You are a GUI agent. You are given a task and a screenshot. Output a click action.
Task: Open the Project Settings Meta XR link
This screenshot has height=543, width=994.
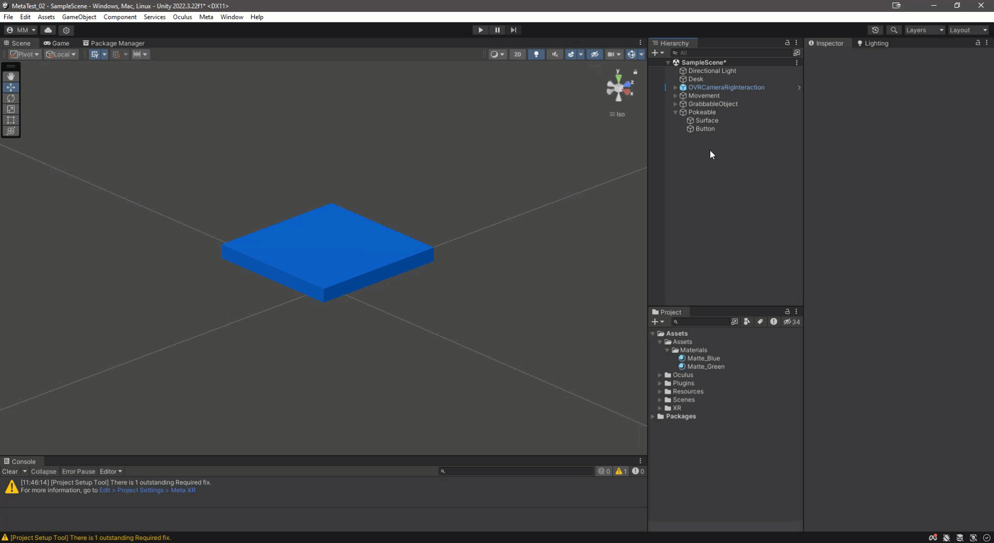[x=147, y=490]
